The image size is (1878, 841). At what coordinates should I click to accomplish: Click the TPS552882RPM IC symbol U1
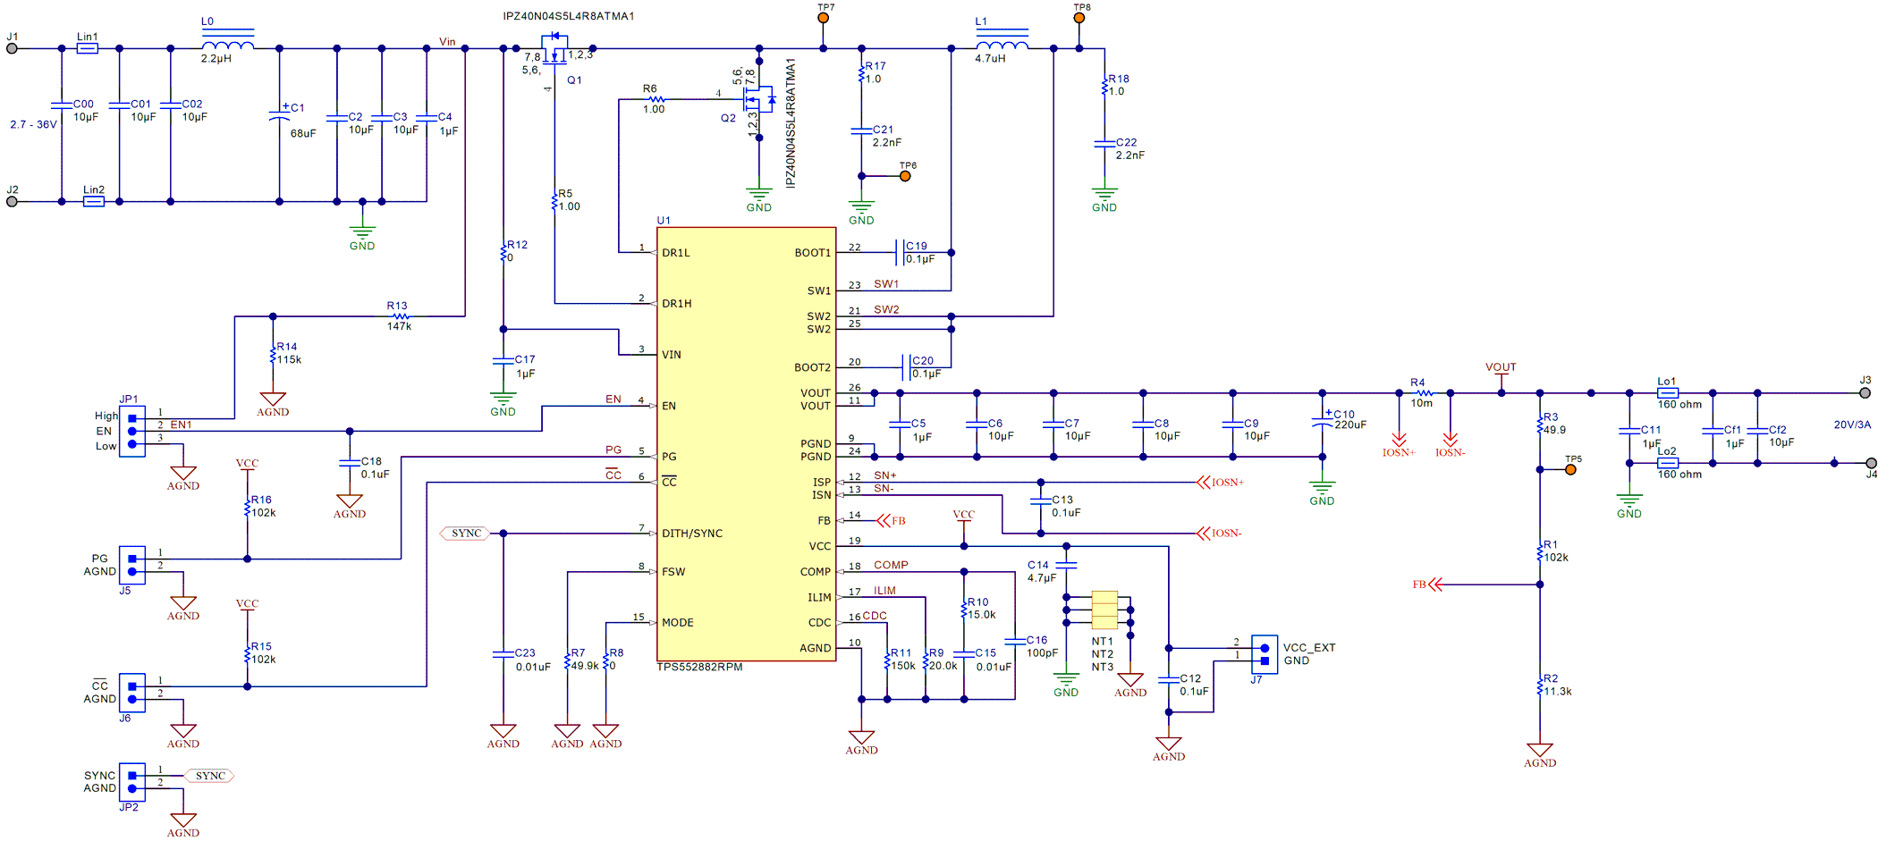(747, 447)
